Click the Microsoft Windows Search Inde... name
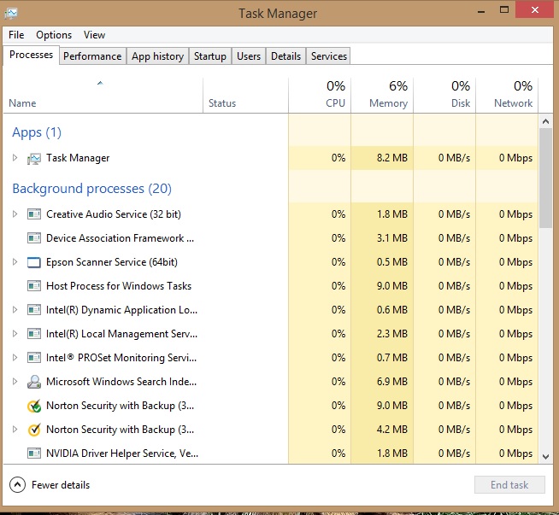The width and height of the screenshot is (559, 515). [x=121, y=382]
